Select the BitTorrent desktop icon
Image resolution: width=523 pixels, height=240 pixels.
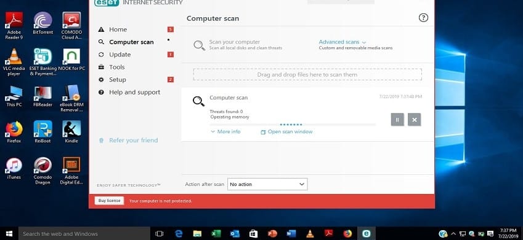point(43,23)
